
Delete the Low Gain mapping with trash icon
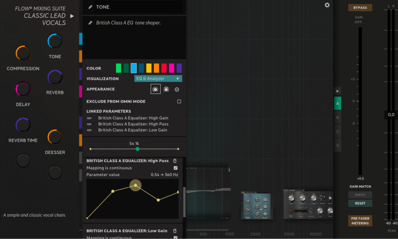[x=175, y=231]
